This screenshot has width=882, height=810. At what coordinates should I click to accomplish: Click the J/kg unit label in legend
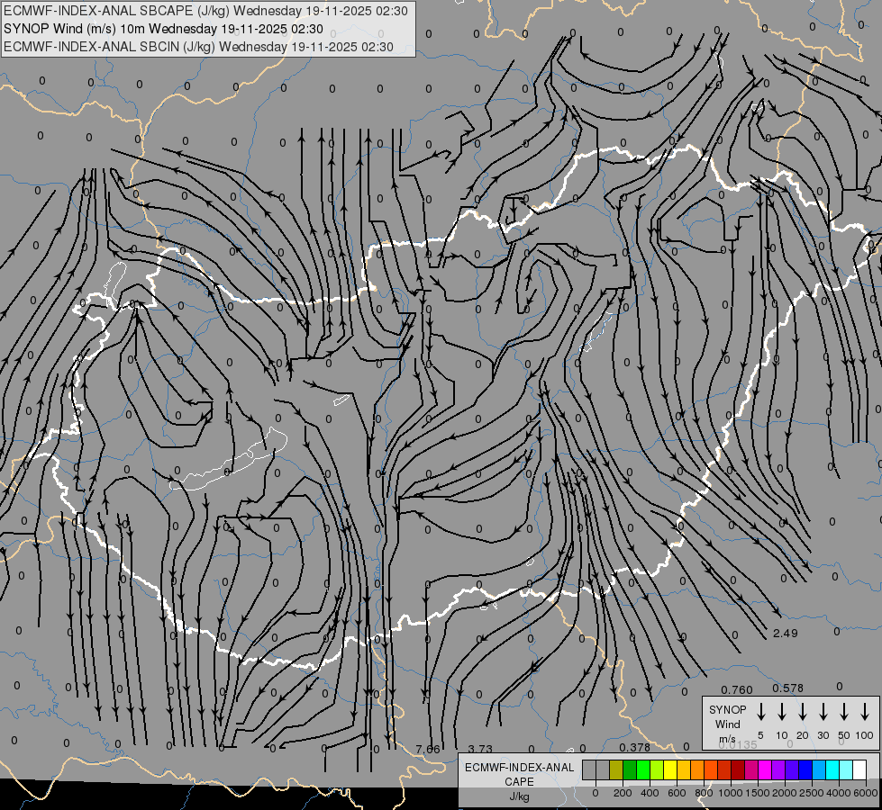click(x=519, y=796)
